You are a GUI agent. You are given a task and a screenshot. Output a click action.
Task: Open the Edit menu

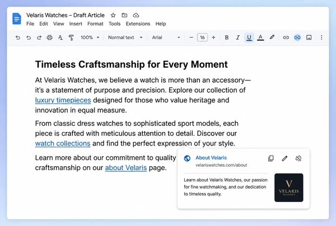(44, 23)
